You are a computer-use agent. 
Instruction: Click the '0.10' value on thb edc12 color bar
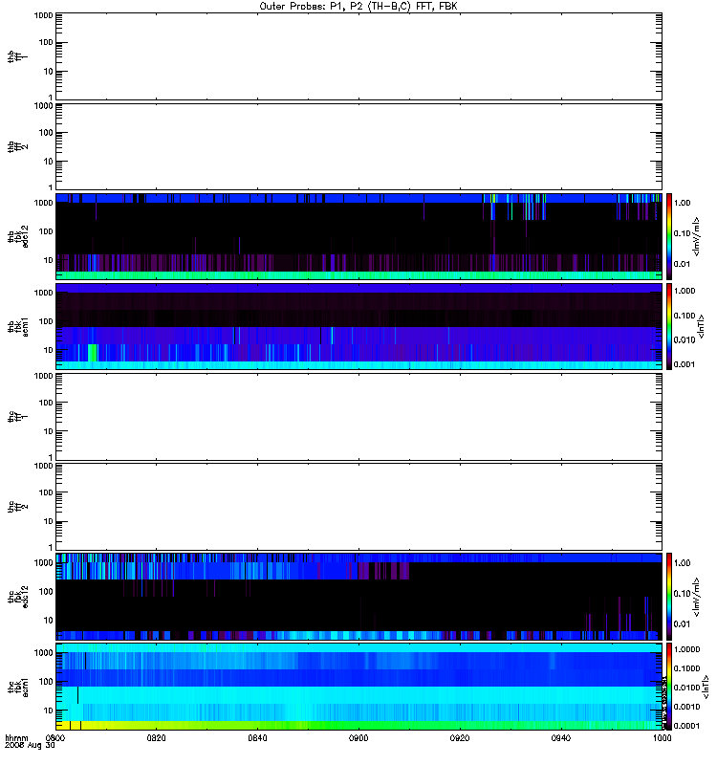[x=683, y=233]
